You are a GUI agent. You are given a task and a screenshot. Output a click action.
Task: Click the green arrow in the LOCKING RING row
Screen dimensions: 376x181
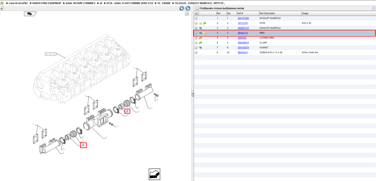(x=200, y=38)
